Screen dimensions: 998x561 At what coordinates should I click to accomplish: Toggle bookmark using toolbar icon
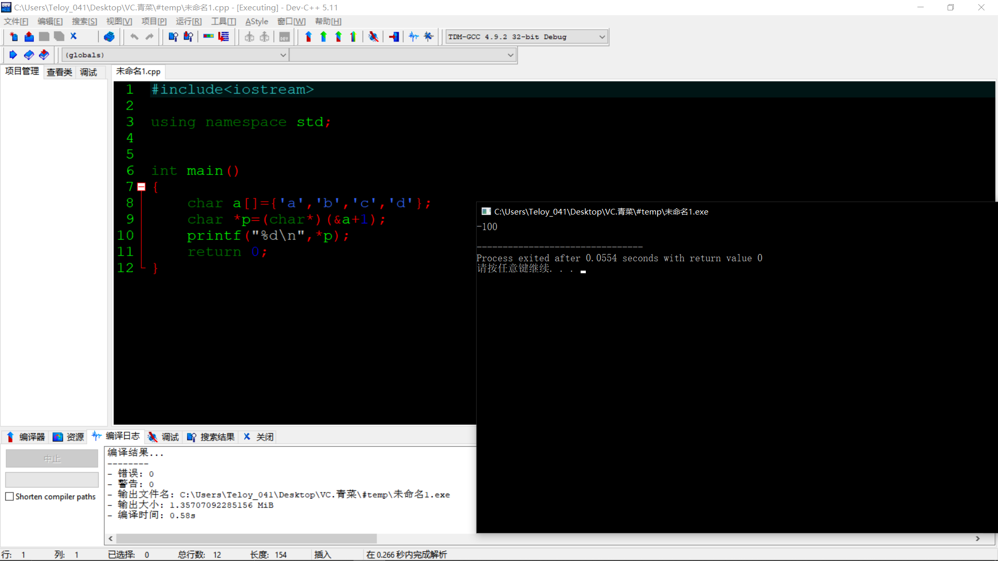[x=208, y=37]
